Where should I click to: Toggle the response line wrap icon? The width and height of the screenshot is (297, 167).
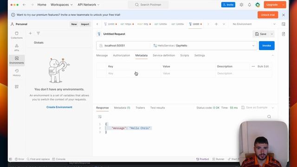click(100, 116)
